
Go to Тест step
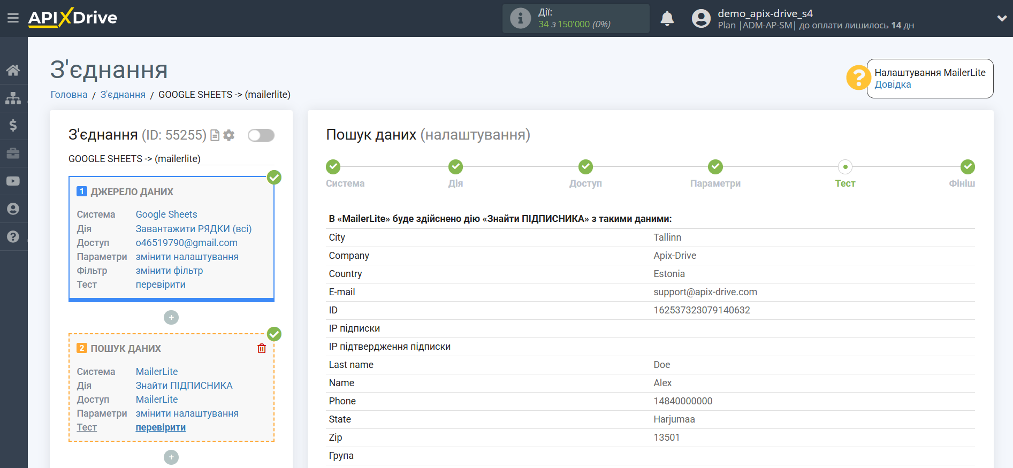(846, 167)
